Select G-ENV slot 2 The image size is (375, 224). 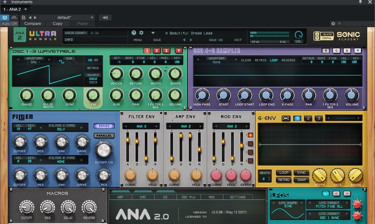[308, 118]
